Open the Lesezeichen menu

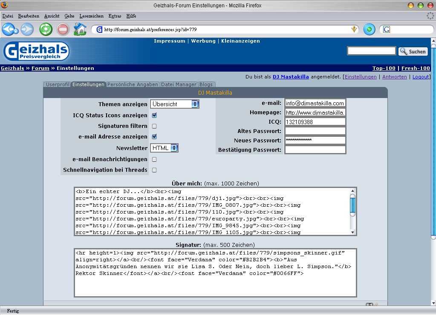coord(92,16)
